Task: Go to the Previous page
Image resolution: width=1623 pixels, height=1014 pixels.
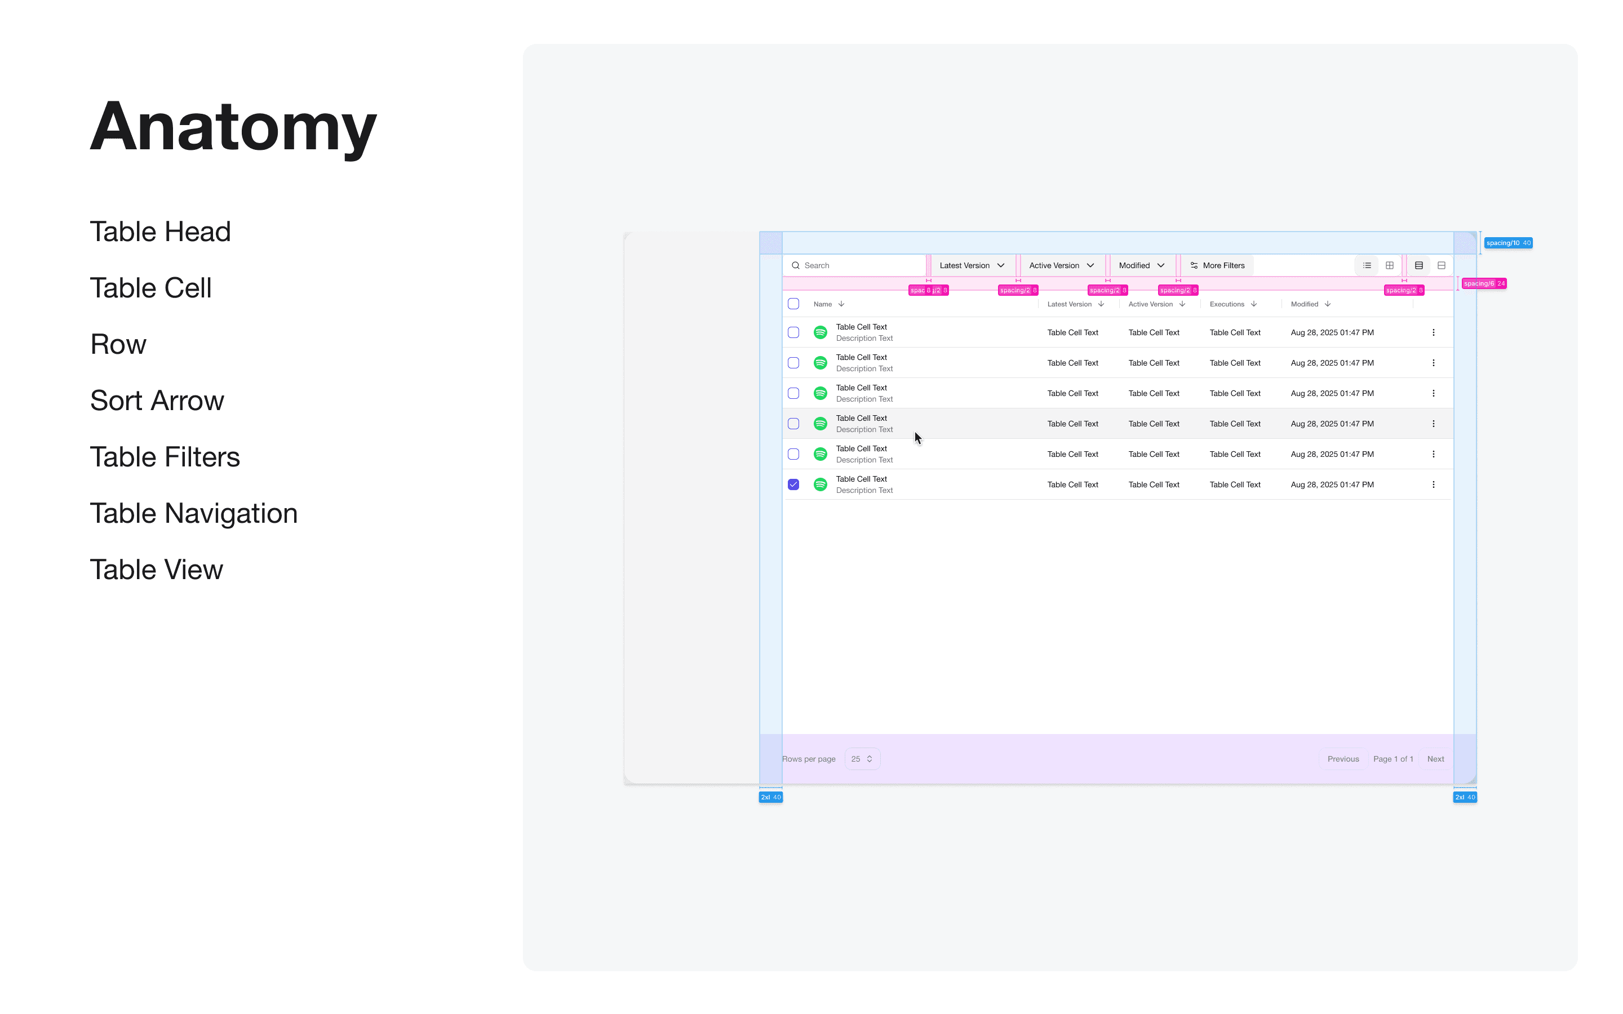Action: pyautogui.click(x=1343, y=759)
